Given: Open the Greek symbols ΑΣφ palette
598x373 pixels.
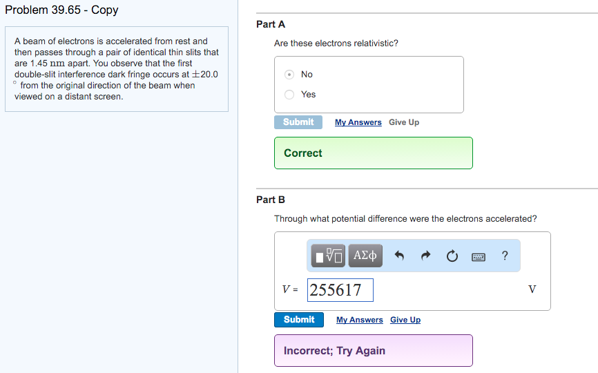Looking at the screenshot, I should pyautogui.click(x=365, y=256).
